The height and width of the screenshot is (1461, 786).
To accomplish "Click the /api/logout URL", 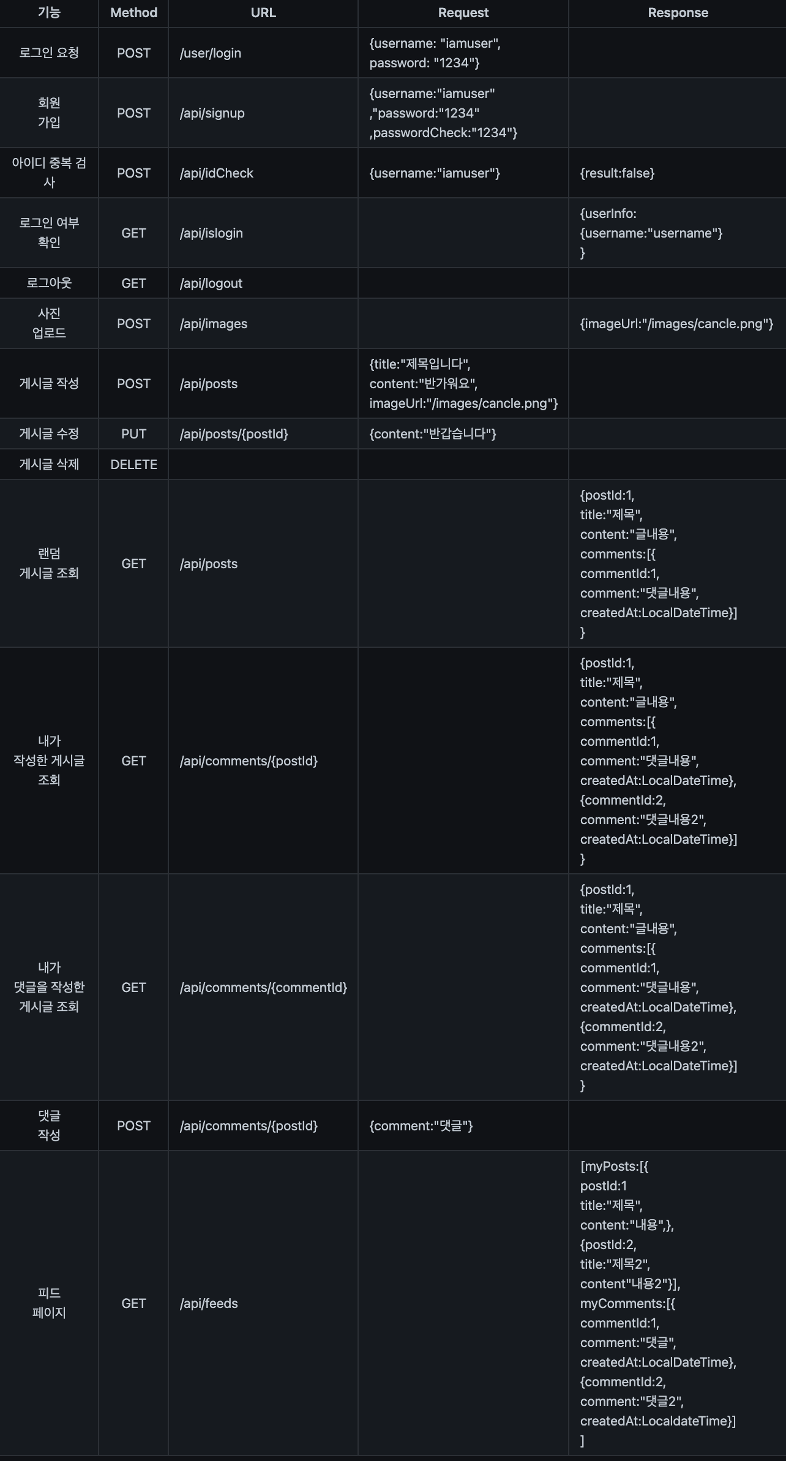I will click(x=211, y=284).
